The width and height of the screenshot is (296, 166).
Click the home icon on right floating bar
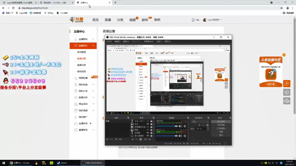(x=286, y=92)
